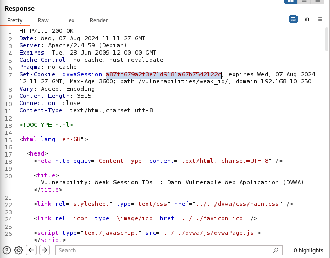The width and height of the screenshot is (330, 258).
Task: Click line number 7 in gutter
Action: [x=10, y=75]
